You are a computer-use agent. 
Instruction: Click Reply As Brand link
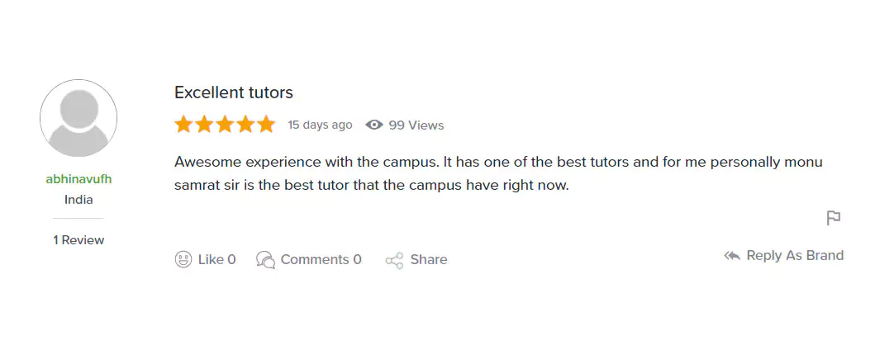coord(795,256)
